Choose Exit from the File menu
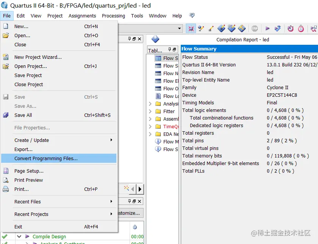 click(59, 227)
